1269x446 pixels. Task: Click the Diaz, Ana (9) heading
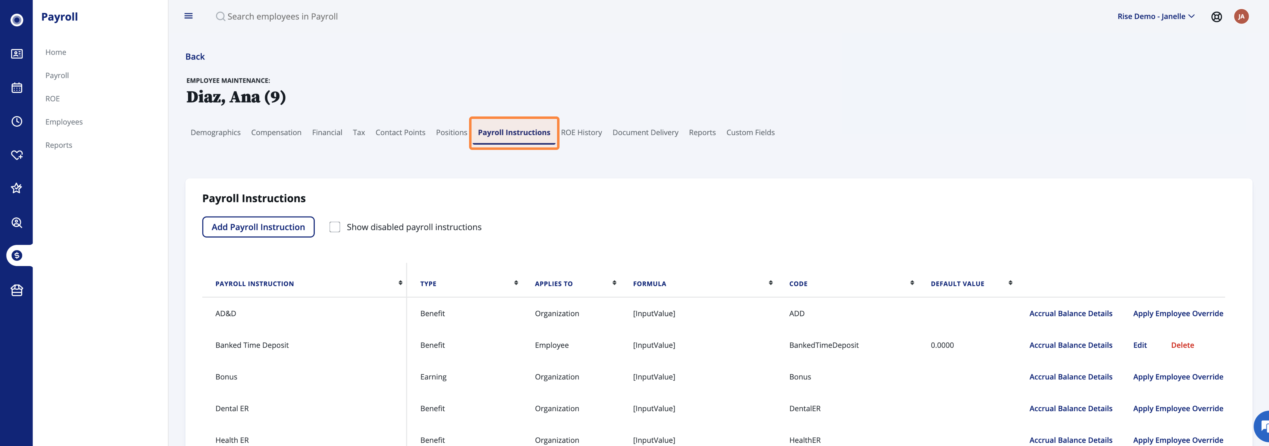pyautogui.click(x=236, y=97)
